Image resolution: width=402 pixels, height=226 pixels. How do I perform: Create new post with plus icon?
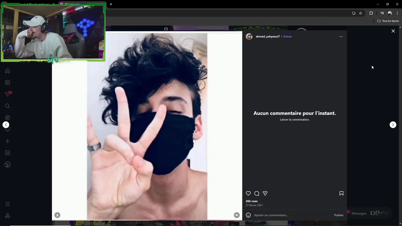8,141
